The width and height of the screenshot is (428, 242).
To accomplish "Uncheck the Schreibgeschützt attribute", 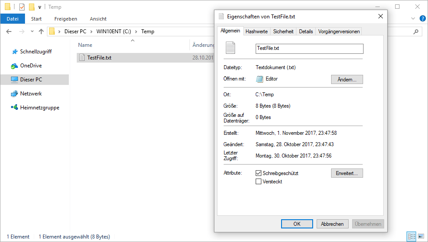I will click(x=258, y=173).
